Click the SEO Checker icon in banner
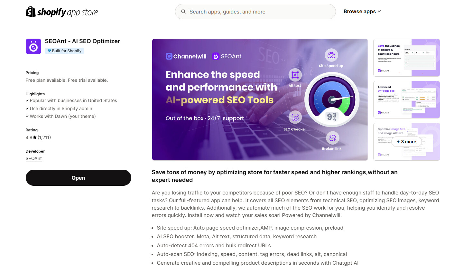This screenshot has width=454, height=274. 295,118
